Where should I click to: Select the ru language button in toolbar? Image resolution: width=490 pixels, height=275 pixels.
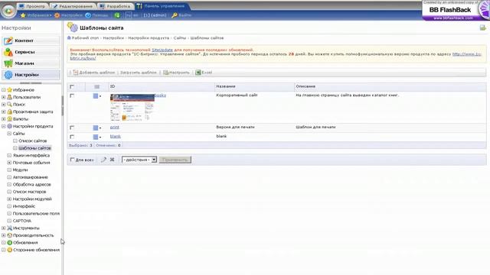click(129, 15)
